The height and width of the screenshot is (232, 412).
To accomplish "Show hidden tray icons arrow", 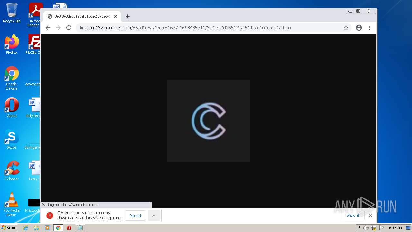I will pyautogui.click(x=359, y=228).
